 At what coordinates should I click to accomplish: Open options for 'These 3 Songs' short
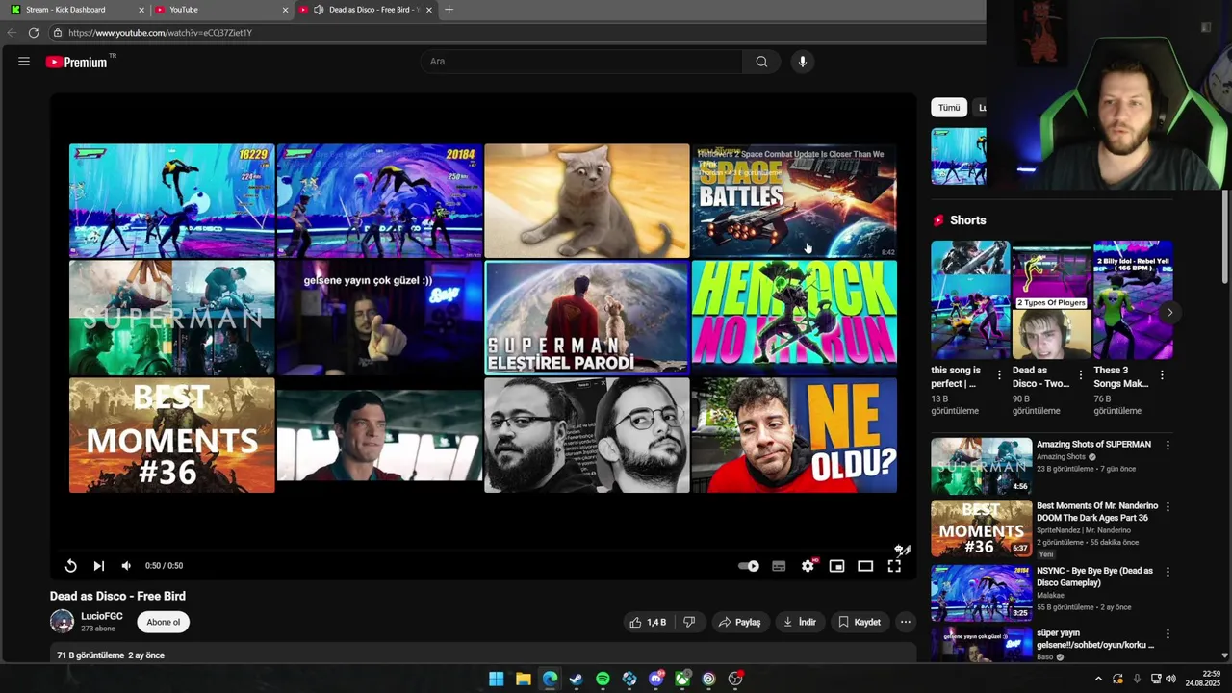[1162, 375]
